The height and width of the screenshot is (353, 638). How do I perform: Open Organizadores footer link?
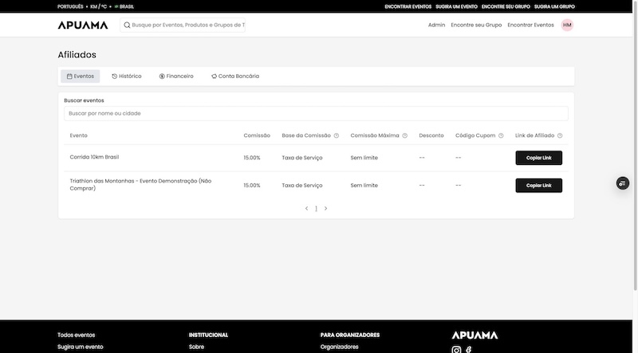tap(340, 347)
